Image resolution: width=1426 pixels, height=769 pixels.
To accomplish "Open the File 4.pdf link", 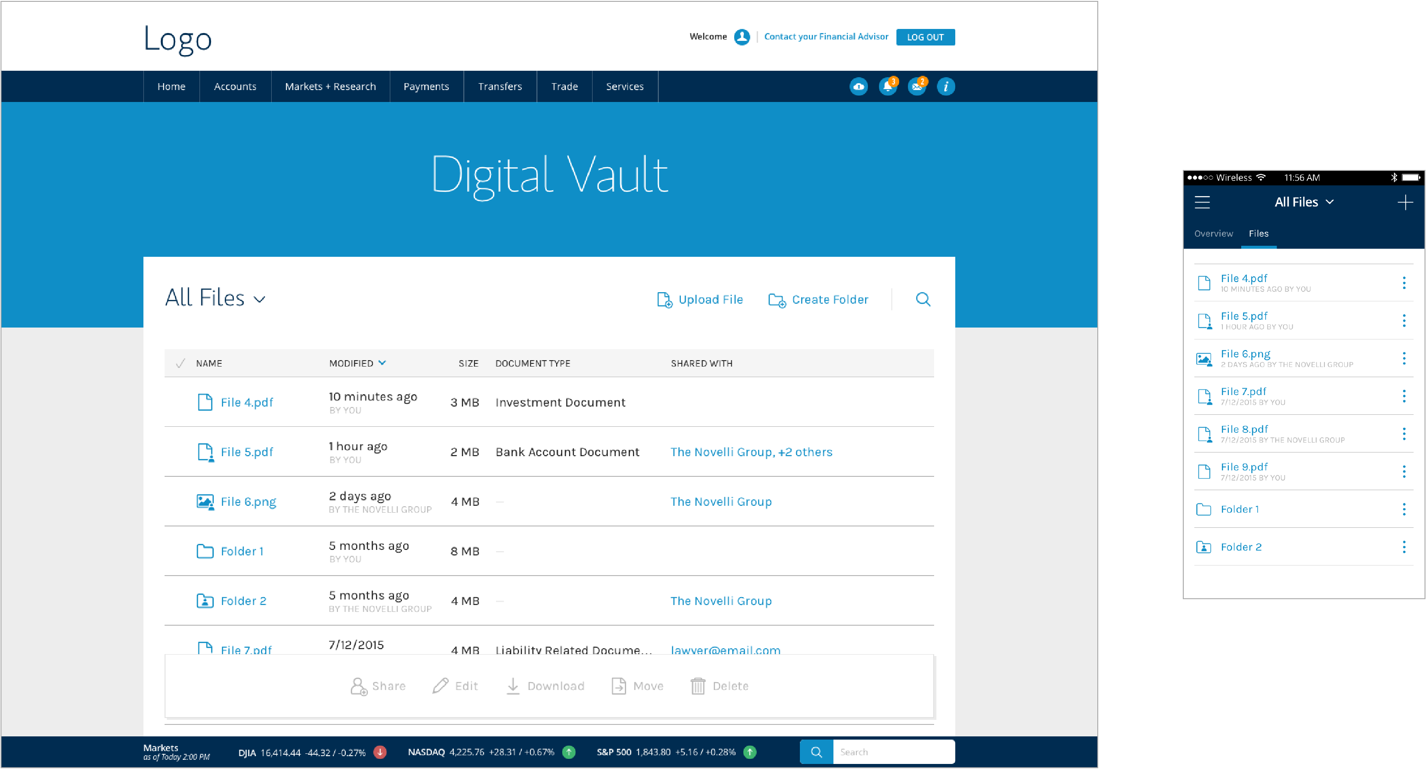I will click(x=247, y=403).
